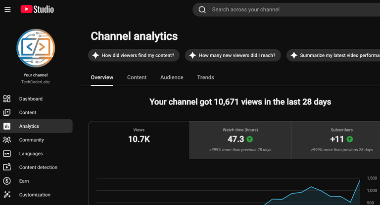Select the Watch time (hours) metric card
The height and width of the screenshot is (205, 380).
coord(240,140)
